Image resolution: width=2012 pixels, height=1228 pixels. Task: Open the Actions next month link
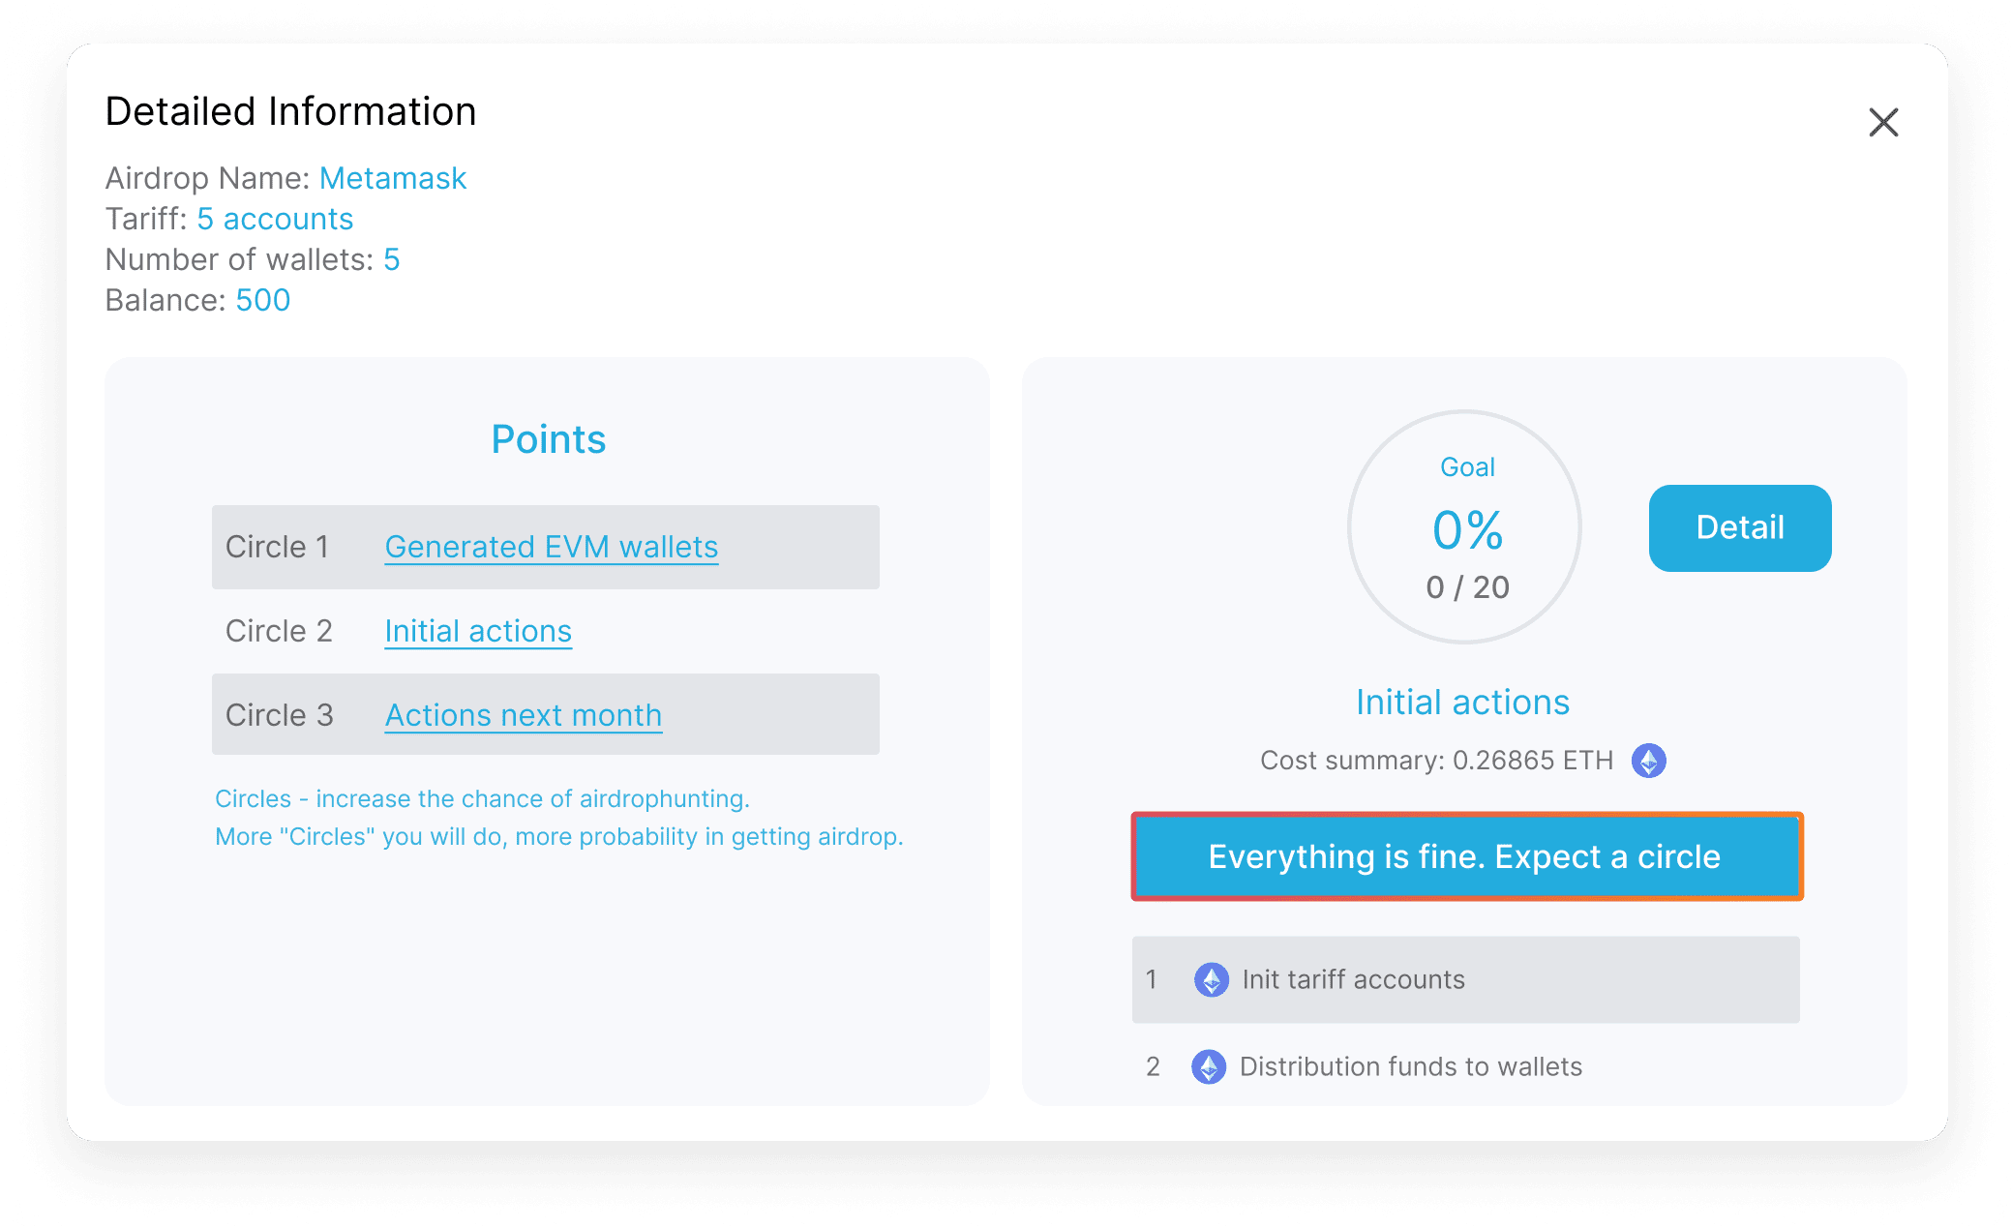(x=523, y=715)
